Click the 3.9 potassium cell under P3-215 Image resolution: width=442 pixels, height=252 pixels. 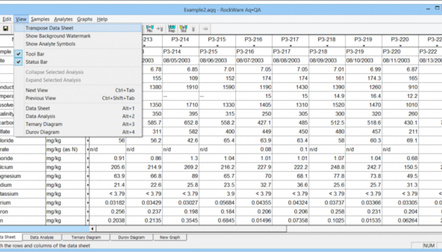[x=217, y=194]
